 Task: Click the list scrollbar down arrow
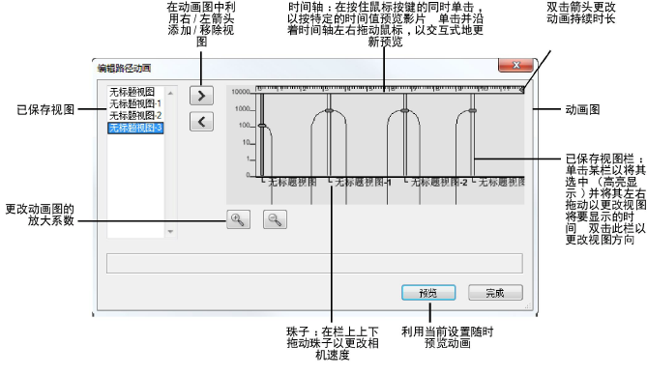[170, 231]
